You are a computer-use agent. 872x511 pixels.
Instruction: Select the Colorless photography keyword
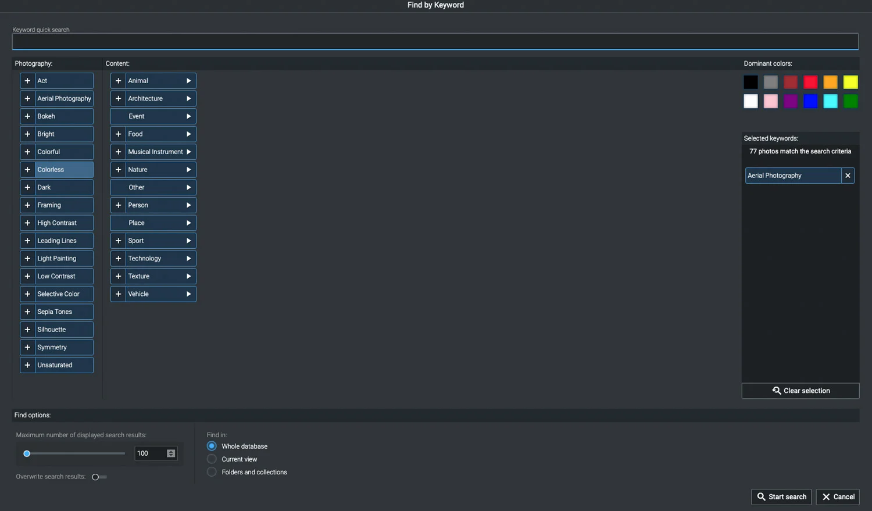click(64, 170)
